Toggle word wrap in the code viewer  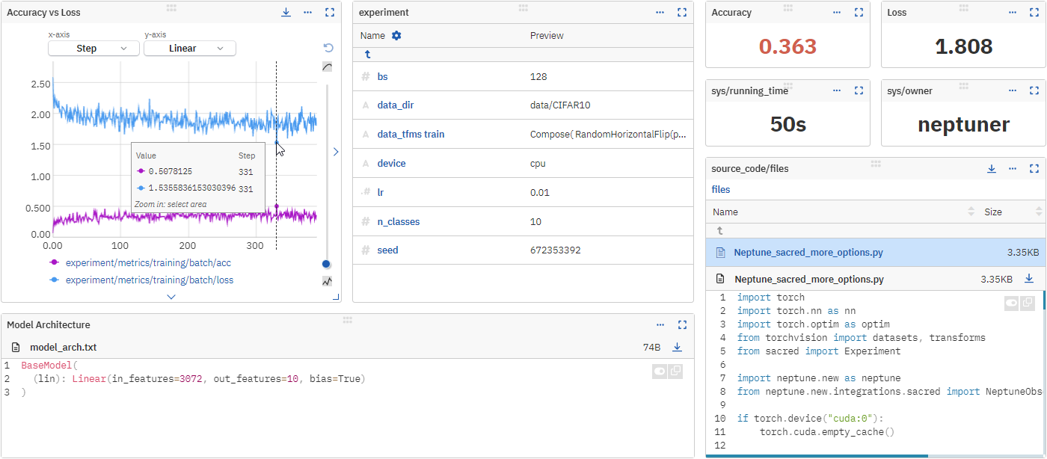1011,303
